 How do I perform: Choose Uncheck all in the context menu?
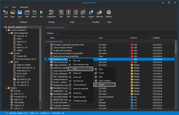(81, 81)
